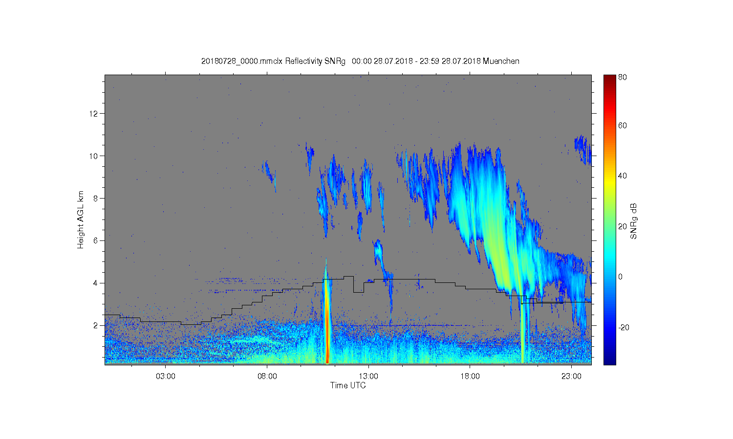Click the 23:00 time tick label
733x439 pixels.
[571, 377]
